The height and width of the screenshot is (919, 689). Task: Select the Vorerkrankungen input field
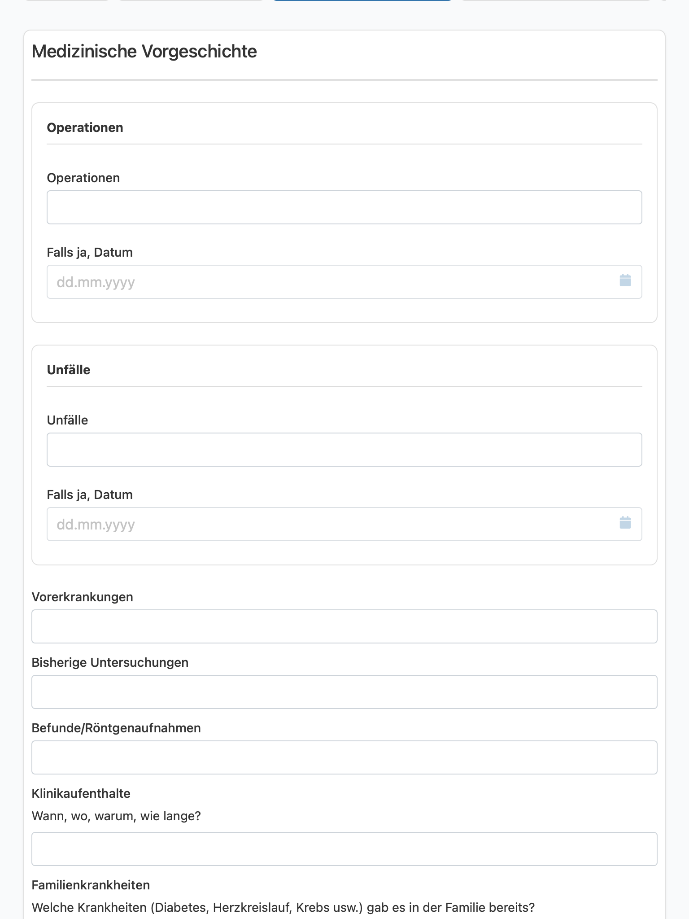pyautogui.click(x=344, y=626)
